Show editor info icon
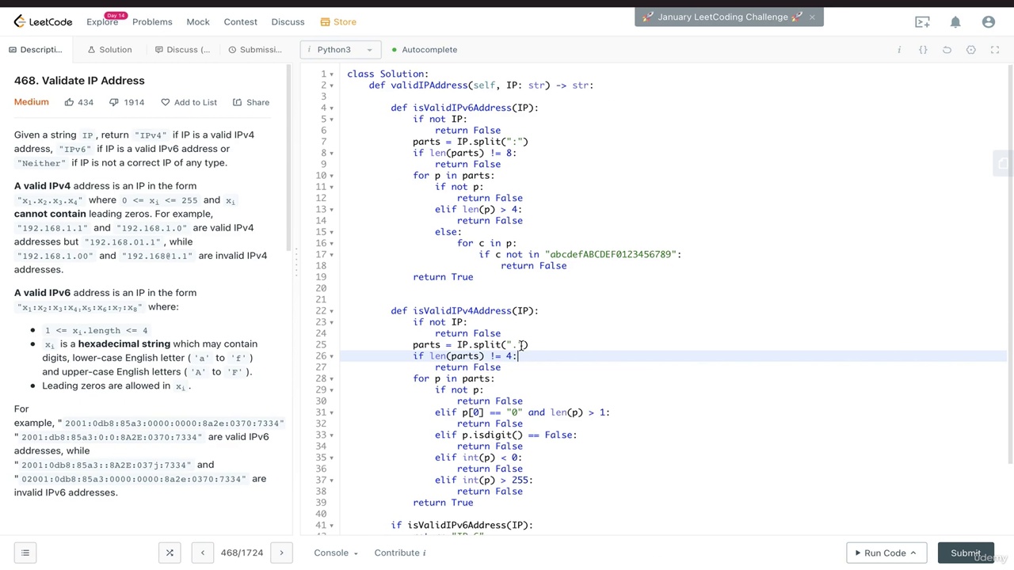Screen dimensions: 1014x570 [899, 50]
